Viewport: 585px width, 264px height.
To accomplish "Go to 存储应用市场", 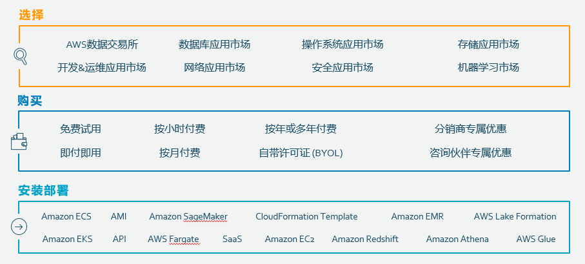I will (x=488, y=45).
